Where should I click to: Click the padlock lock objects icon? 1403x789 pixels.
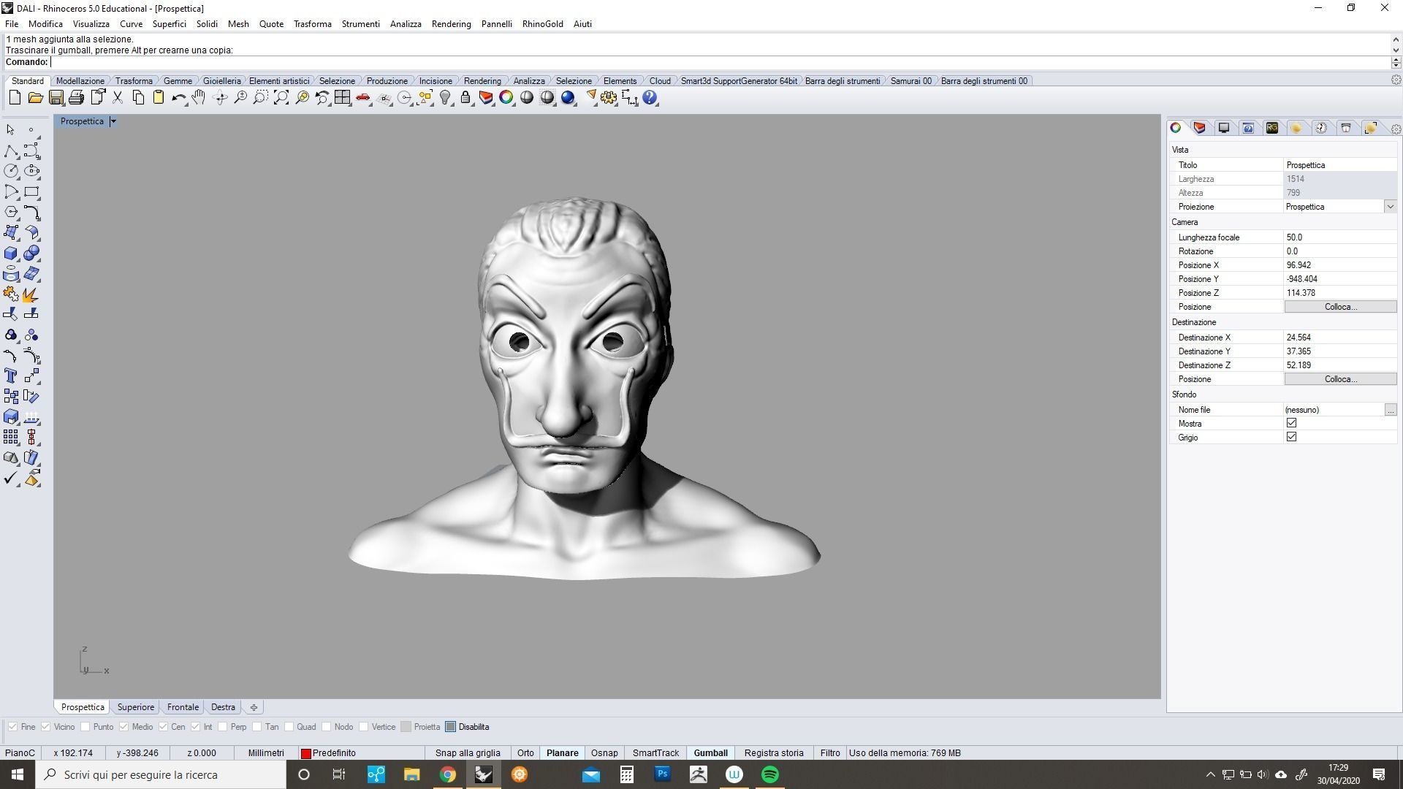tap(465, 98)
